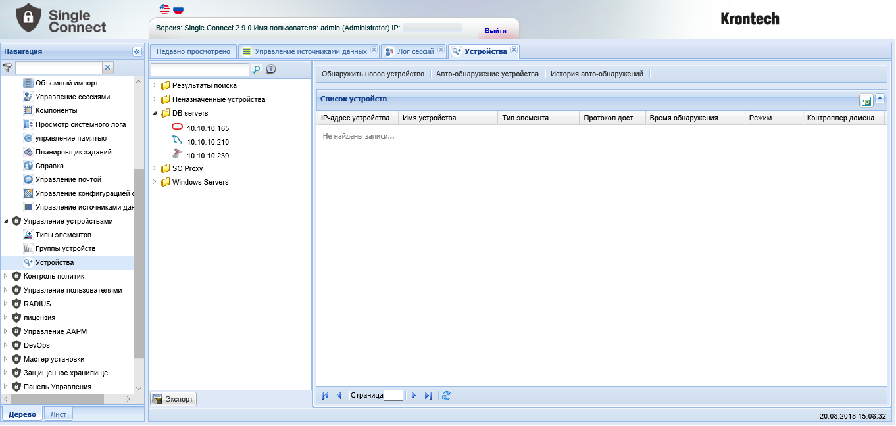This screenshot has height=426, width=896.
Task: Open История авто-обнаружений
Action: click(x=597, y=74)
